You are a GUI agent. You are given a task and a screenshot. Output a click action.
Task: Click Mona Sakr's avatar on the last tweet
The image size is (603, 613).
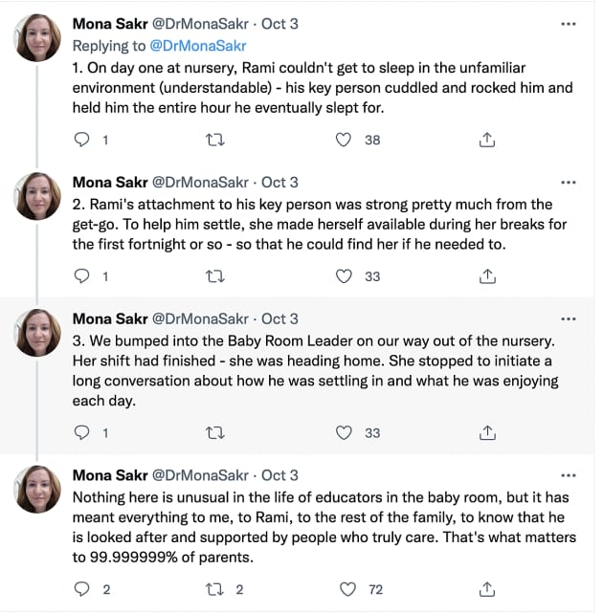[x=41, y=489]
